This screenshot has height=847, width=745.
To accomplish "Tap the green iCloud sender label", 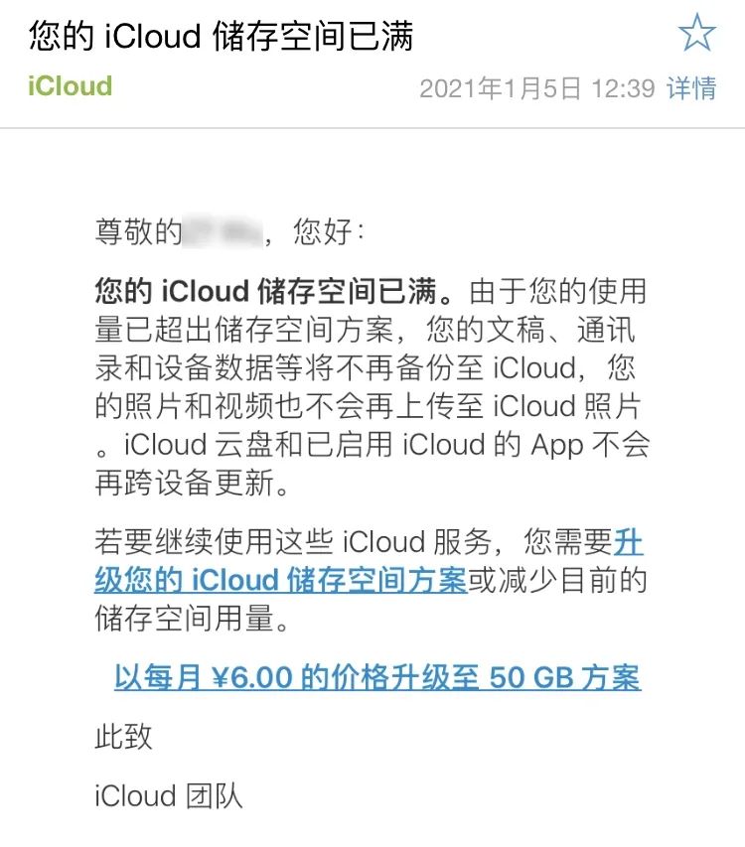I will [x=66, y=86].
